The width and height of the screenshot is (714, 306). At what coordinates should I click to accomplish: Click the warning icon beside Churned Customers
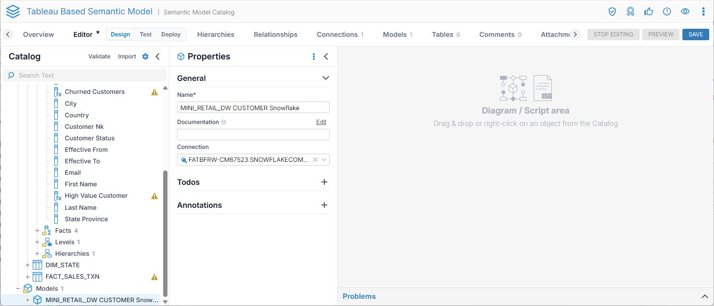[155, 92]
